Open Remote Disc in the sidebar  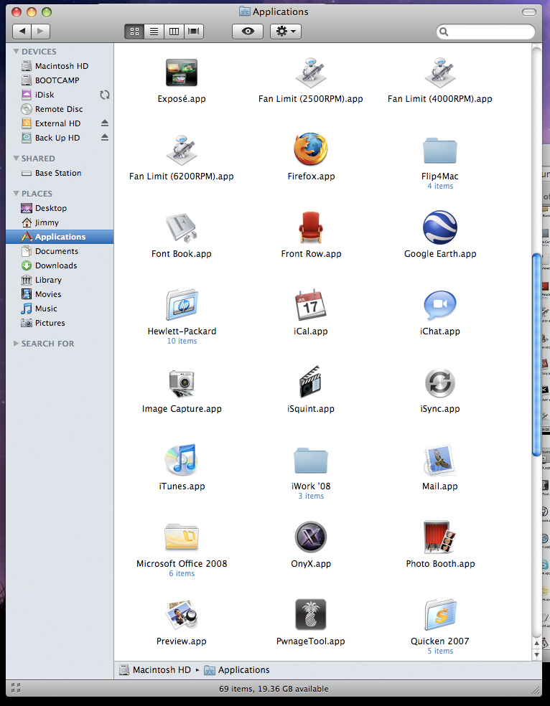point(60,109)
